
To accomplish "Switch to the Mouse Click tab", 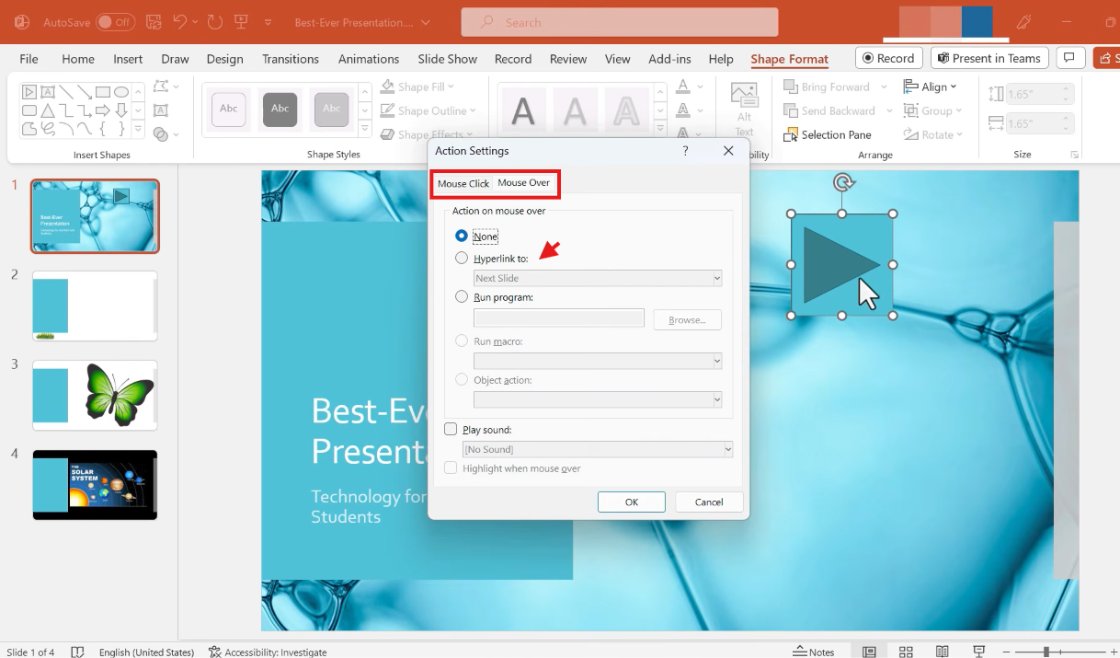I will coord(463,183).
